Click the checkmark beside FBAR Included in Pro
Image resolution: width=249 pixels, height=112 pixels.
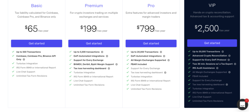[128, 64]
